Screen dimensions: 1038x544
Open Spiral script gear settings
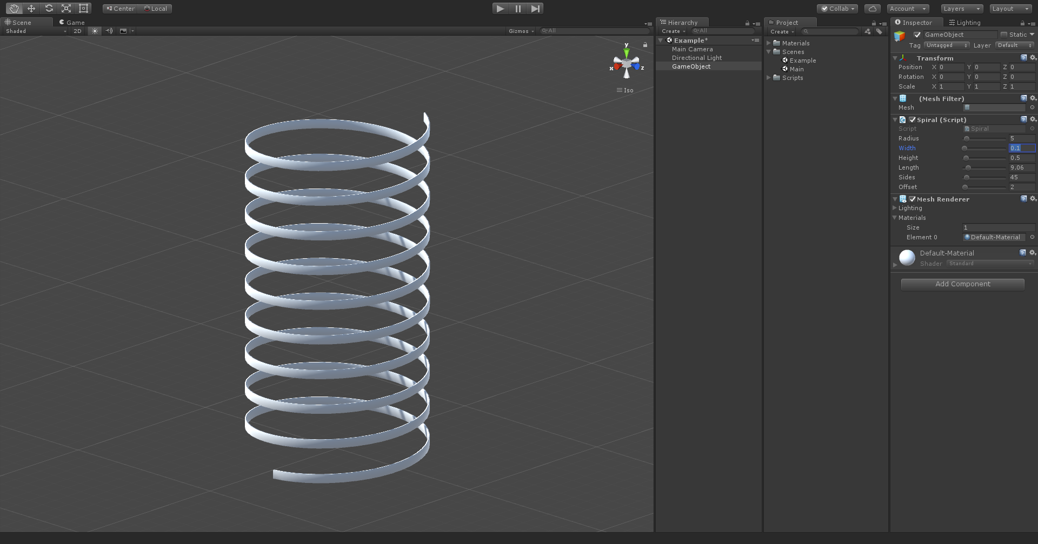(1033, 119)
